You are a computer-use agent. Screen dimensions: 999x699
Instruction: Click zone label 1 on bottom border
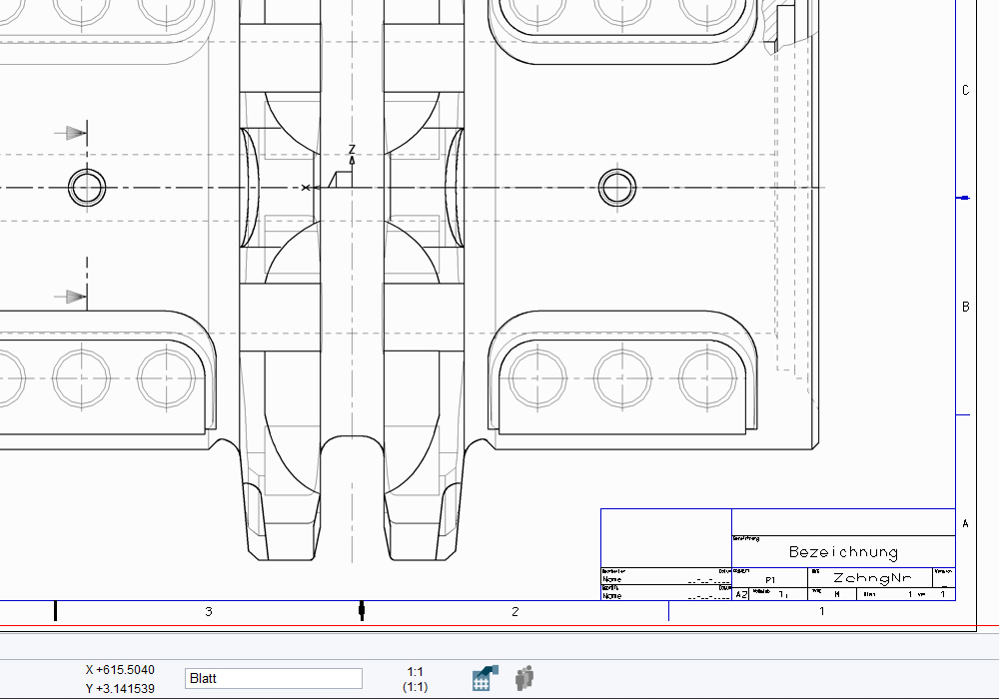click(x=822, y=611)
